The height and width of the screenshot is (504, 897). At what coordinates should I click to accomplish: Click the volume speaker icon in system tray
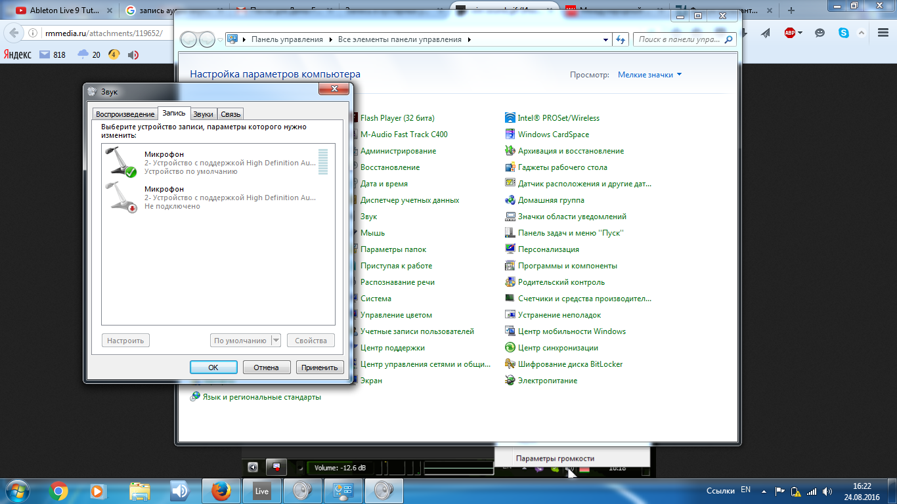coord(828,491)
